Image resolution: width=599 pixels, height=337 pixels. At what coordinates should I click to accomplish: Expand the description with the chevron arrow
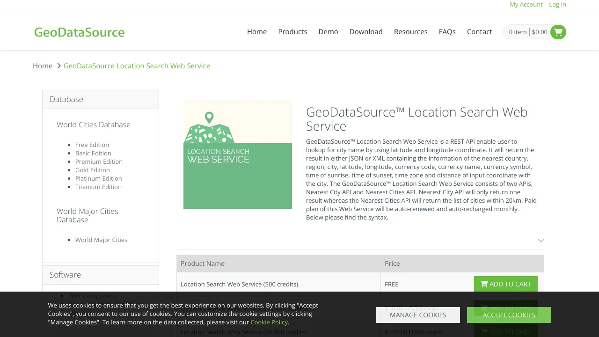point(541,240)
